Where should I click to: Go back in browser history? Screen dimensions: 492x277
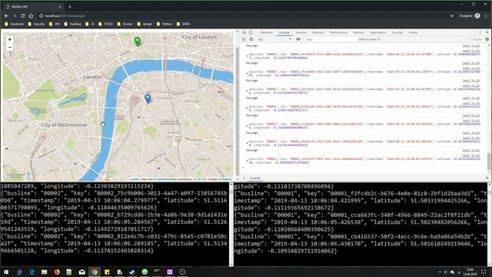point(7,15)
